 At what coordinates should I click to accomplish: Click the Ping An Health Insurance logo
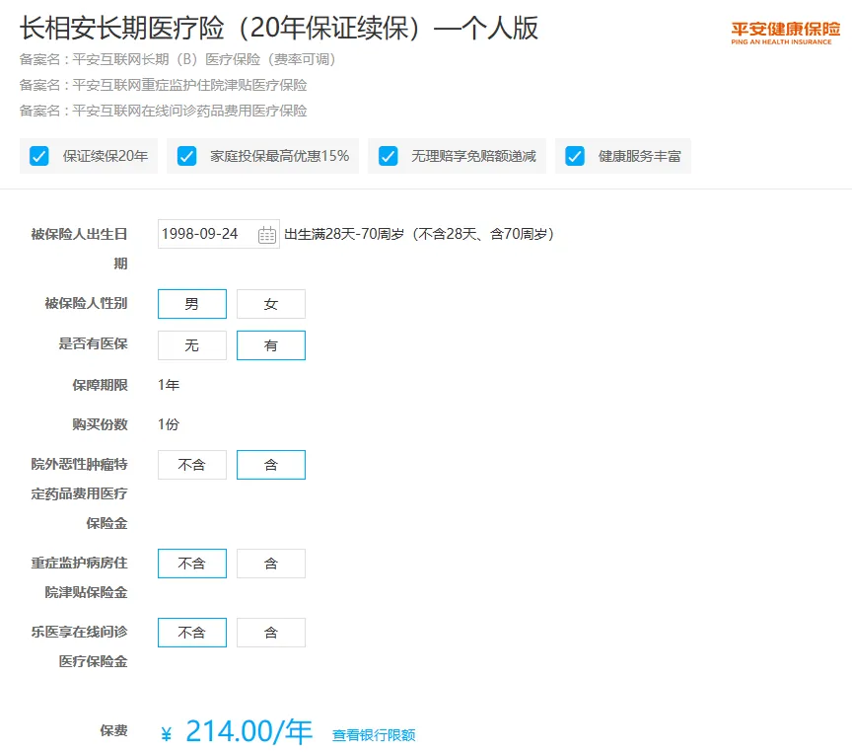click(x=785, y=33)
